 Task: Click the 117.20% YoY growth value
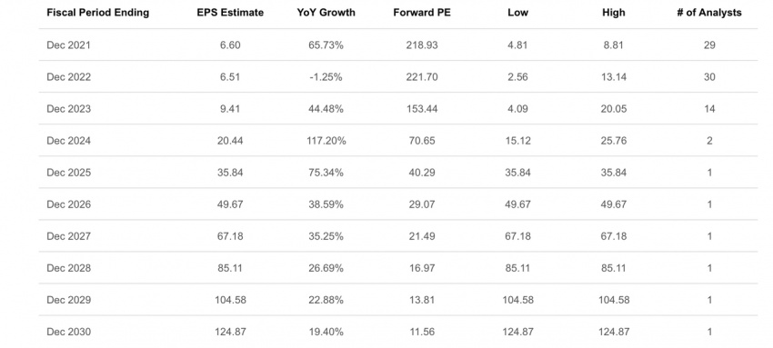[326, 141]
